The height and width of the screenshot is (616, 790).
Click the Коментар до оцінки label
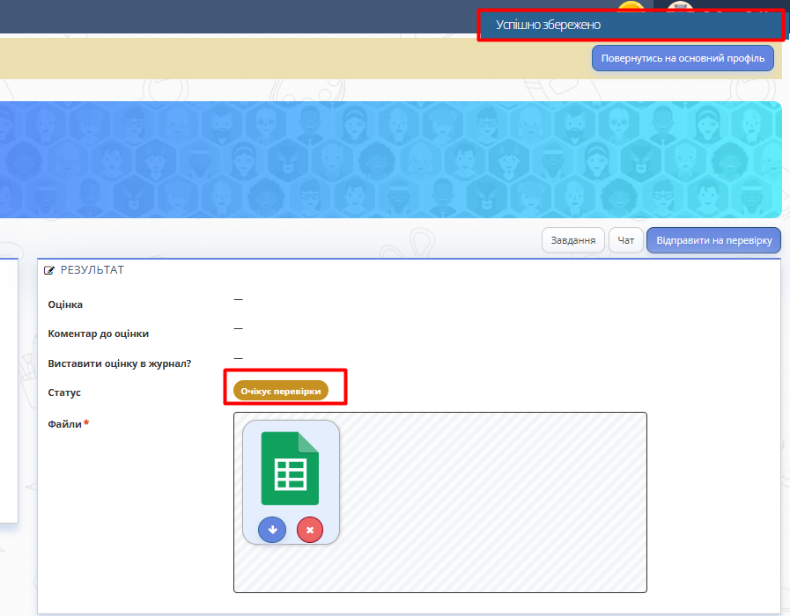pyautogui.click(x=98, y=334)
